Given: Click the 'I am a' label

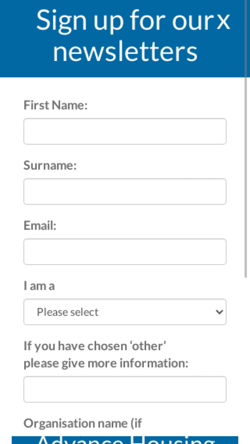Looking at the screenshot, I should click(39, 286).
